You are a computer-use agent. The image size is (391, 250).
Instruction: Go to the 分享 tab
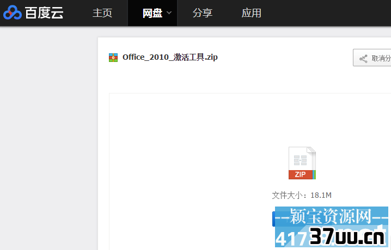coord(203,13)
